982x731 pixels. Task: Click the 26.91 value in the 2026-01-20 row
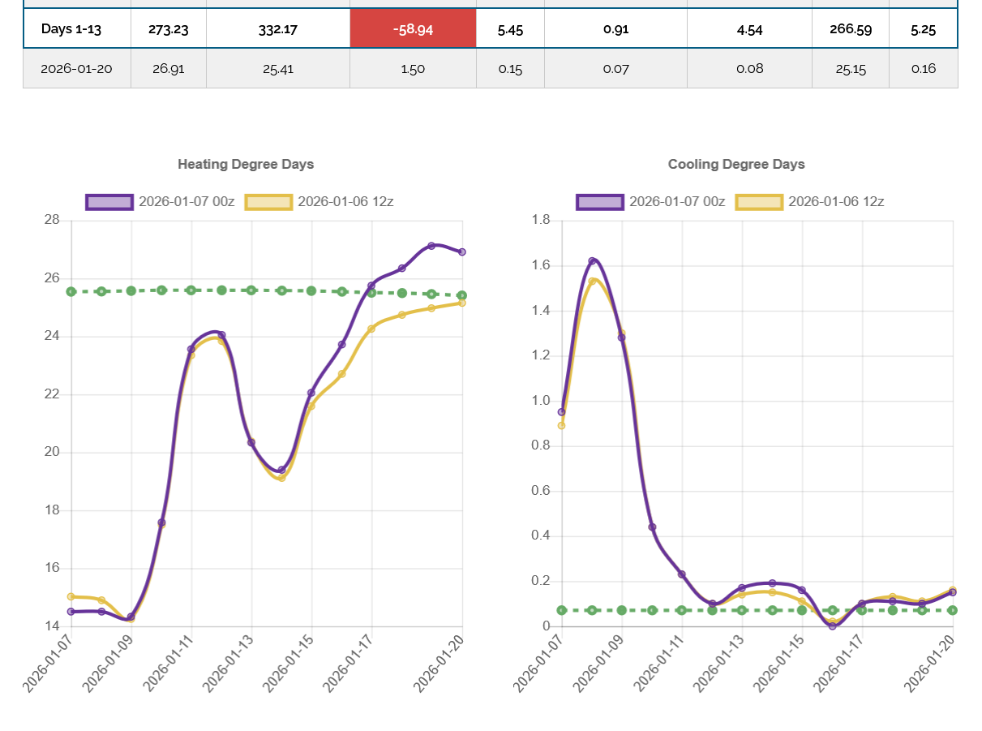(168, 69)
